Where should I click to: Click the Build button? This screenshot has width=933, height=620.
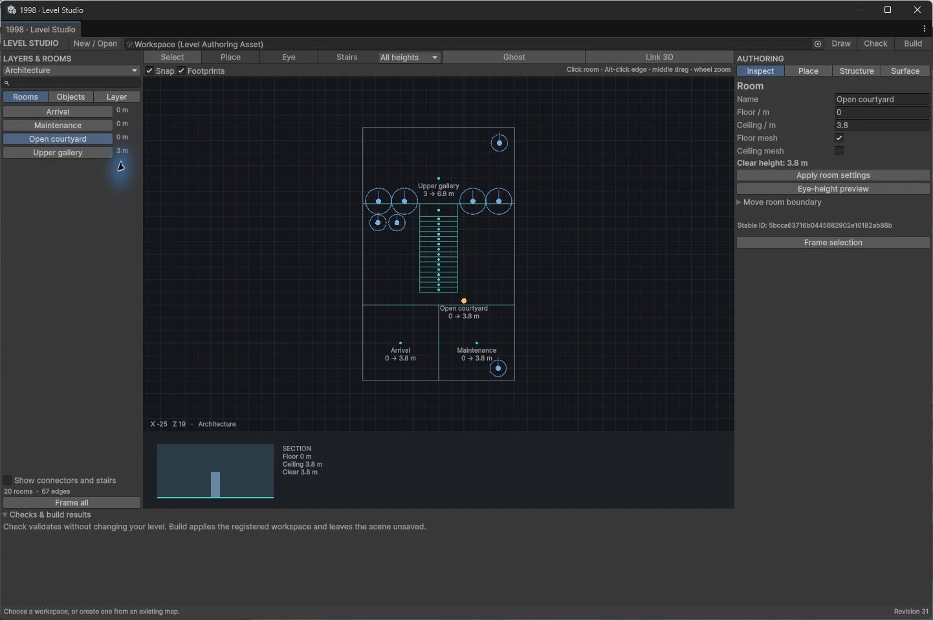913,43
